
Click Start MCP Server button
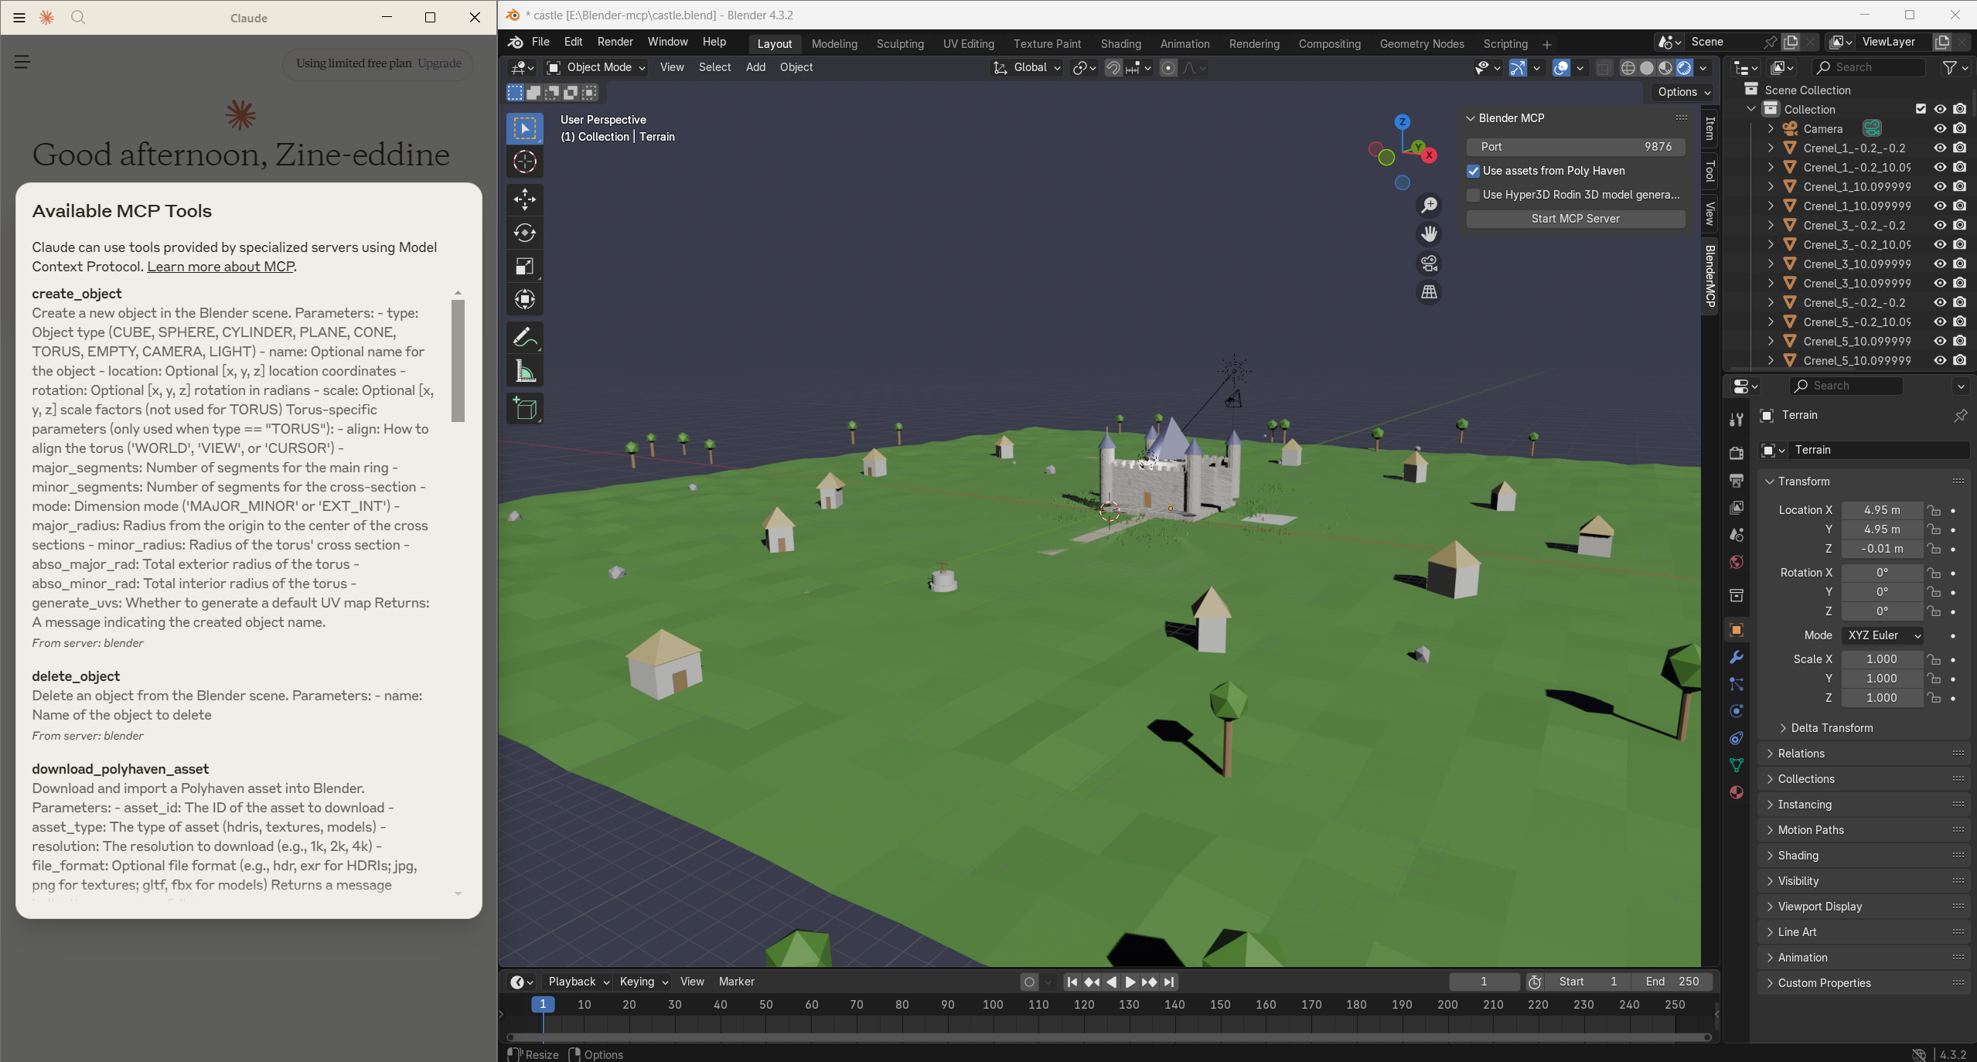(1575, 219)
